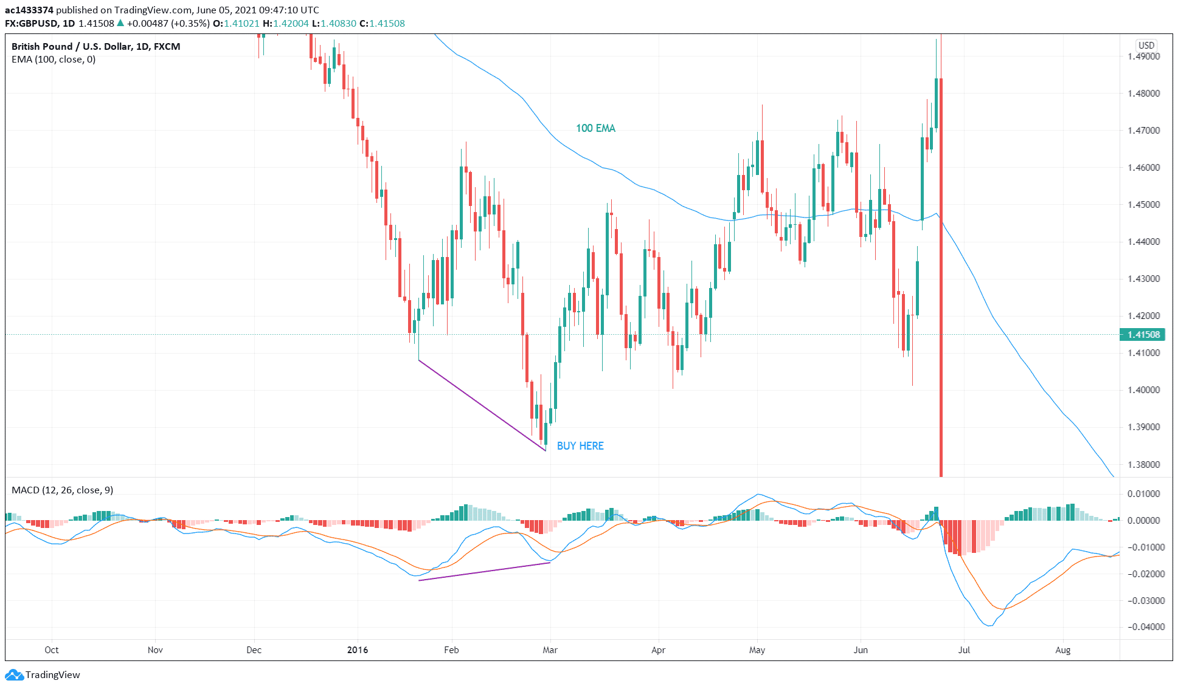Click the 0.00000 MACD axis label
The width and height of the screenshot is (1178, 689).
click(x=1144, y=520)
